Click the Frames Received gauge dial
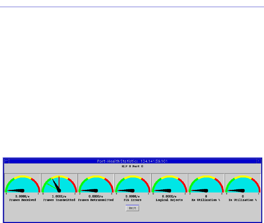The width and height of the screenshot is (264, 223). pos(22,184)
